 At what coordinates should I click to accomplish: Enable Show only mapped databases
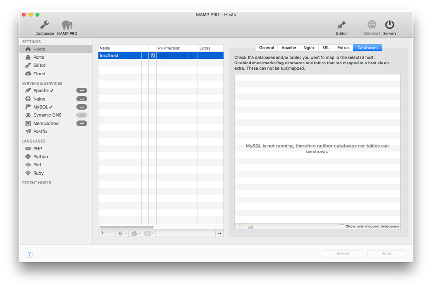tap(342, 226)
